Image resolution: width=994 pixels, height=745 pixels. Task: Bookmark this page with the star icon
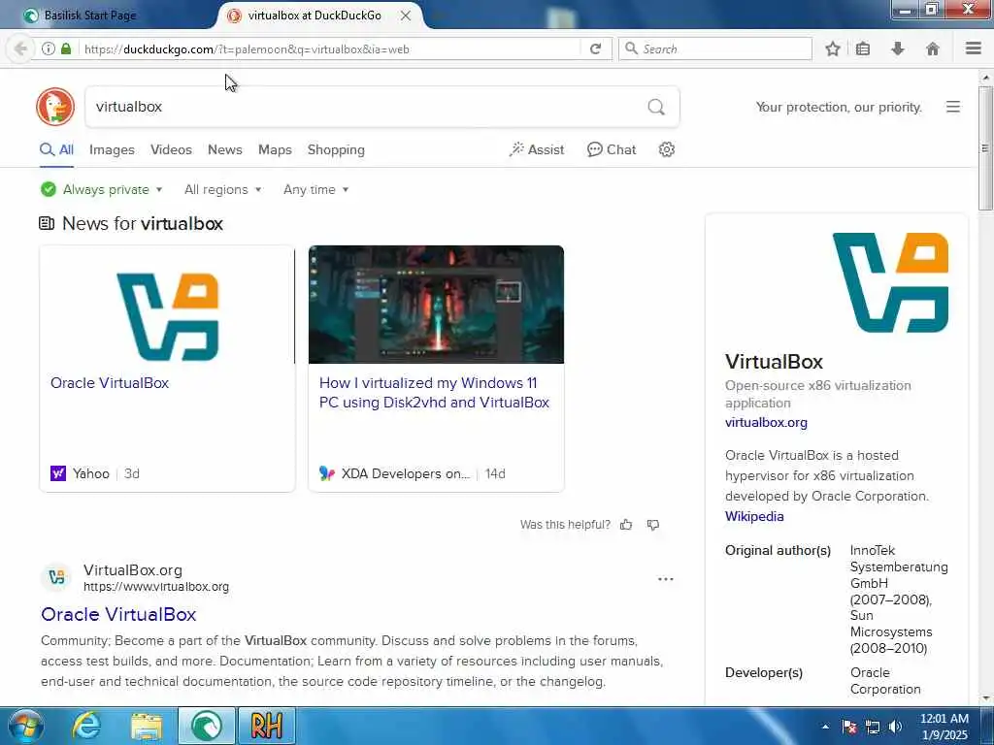click(833, 49)
